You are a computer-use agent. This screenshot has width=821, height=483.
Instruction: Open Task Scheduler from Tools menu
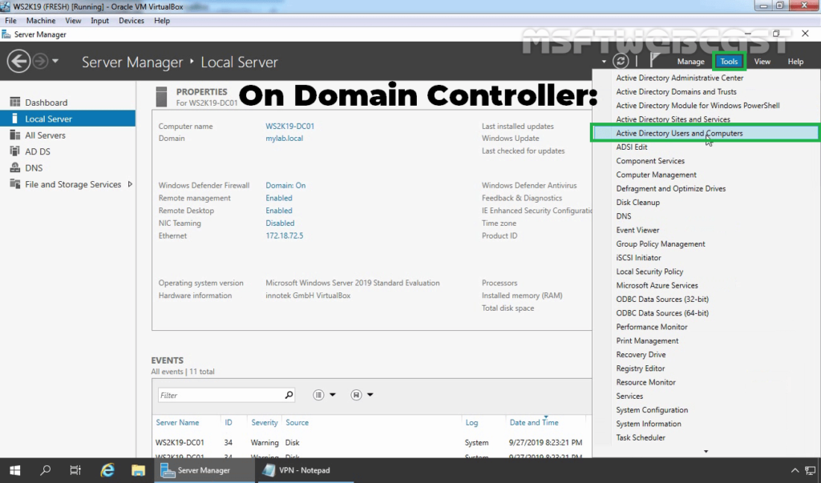(641, 437)
